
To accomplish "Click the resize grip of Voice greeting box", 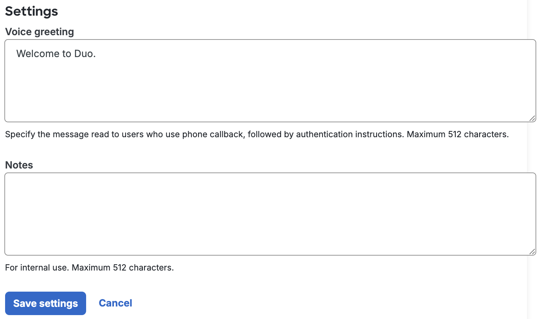I will [533, 118].
